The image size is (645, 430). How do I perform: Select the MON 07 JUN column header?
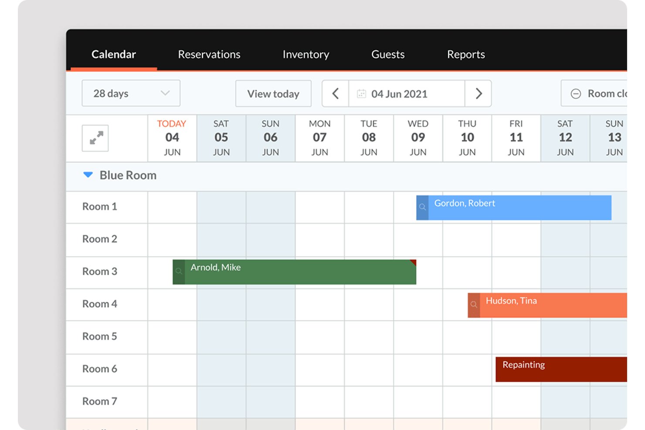point(320,138)
